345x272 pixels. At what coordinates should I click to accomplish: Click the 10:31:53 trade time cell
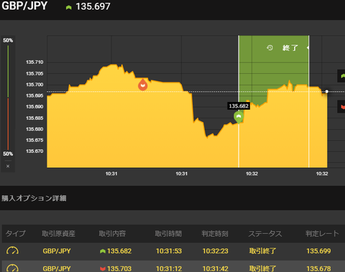click(x=169, y=251)
